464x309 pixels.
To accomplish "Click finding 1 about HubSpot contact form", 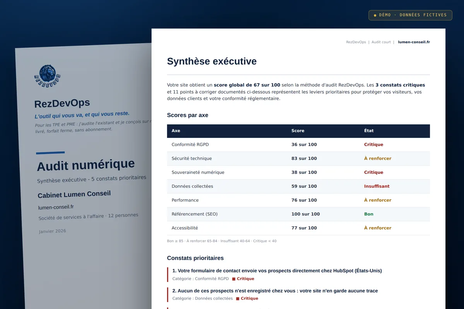I will point(277,271).
